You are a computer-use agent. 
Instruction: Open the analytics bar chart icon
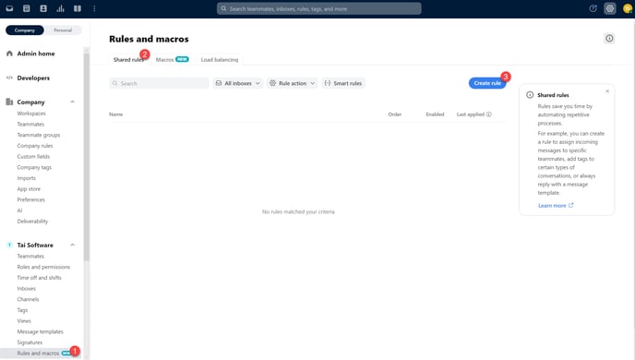pyautogui.click(x=60, y=8)
